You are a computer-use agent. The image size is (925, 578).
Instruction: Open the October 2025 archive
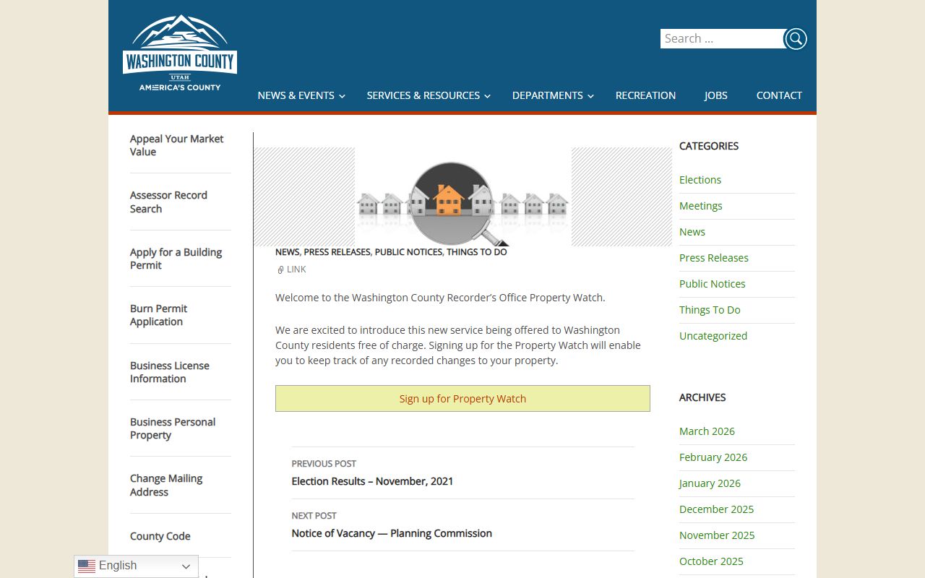pyautogui.click(x=711, y=561)
